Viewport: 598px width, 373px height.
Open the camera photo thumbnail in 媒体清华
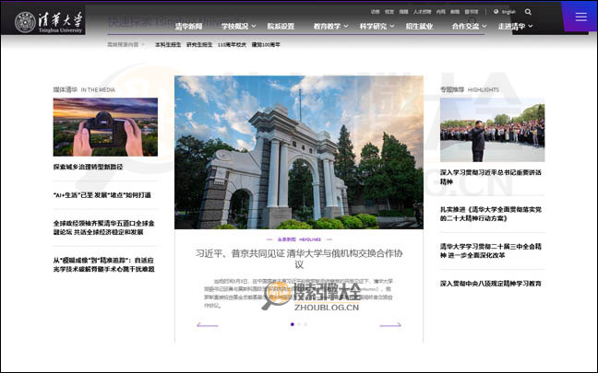pos(105,127)
